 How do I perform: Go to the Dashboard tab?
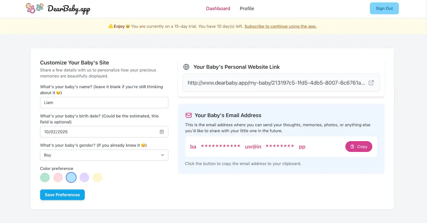218,9
